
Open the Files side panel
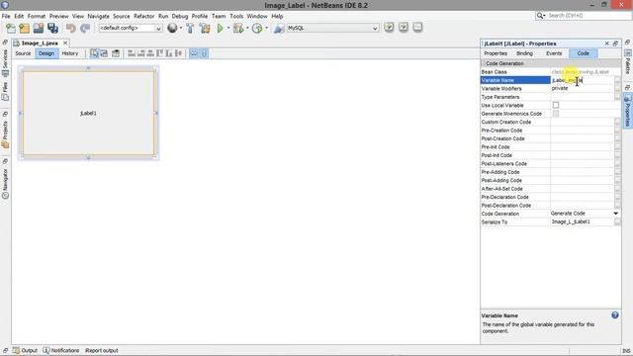pyautogui.click(x=5, y=92)
